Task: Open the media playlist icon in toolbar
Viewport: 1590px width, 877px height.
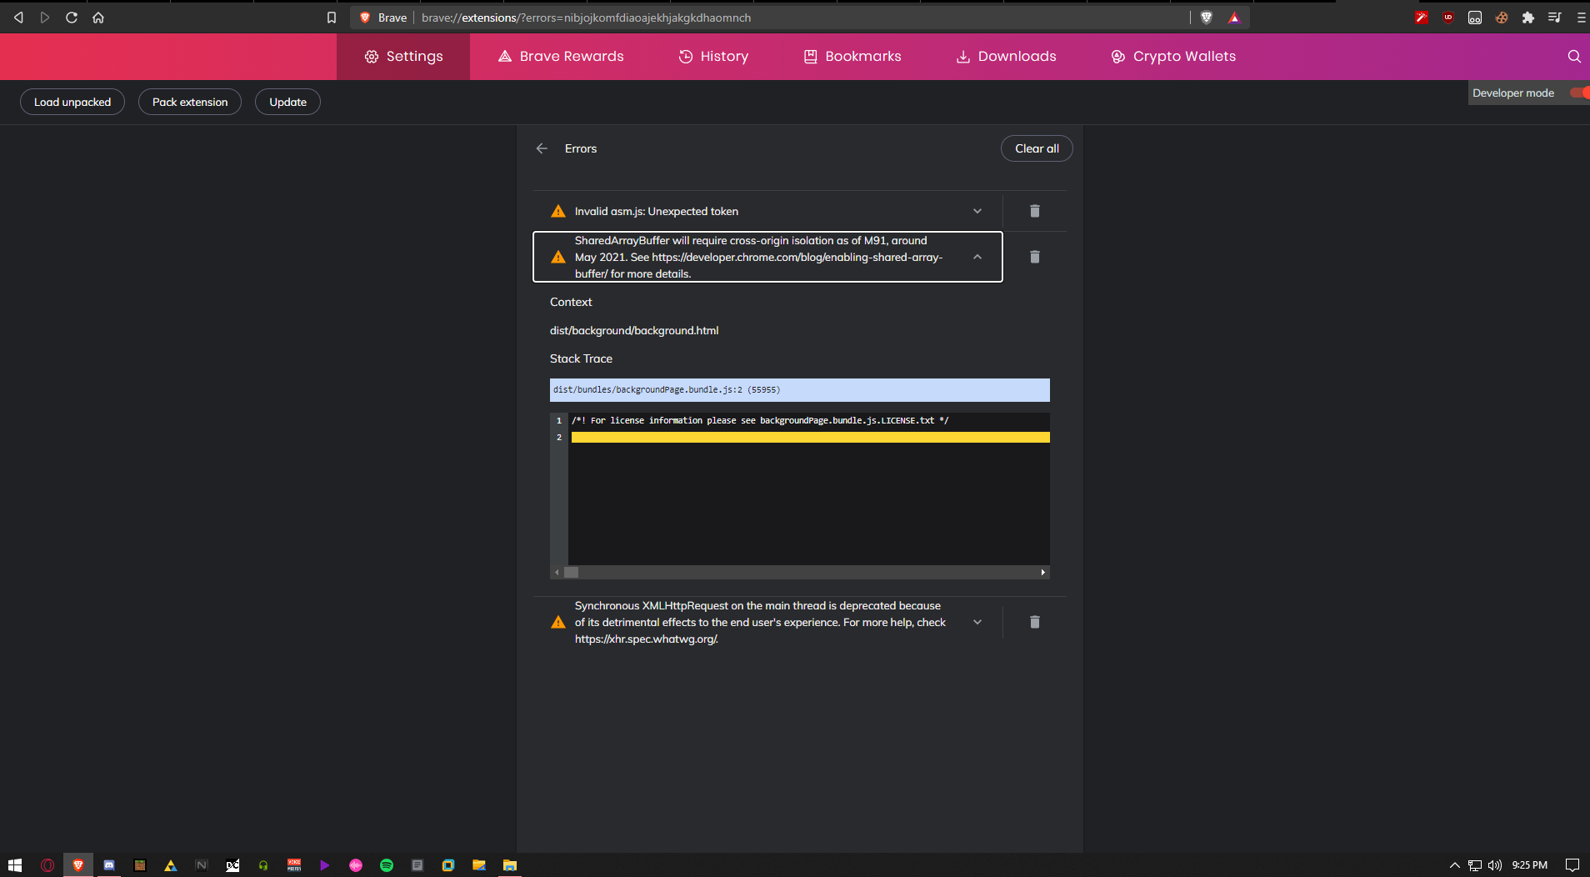Action: [x=1554, y=17]
